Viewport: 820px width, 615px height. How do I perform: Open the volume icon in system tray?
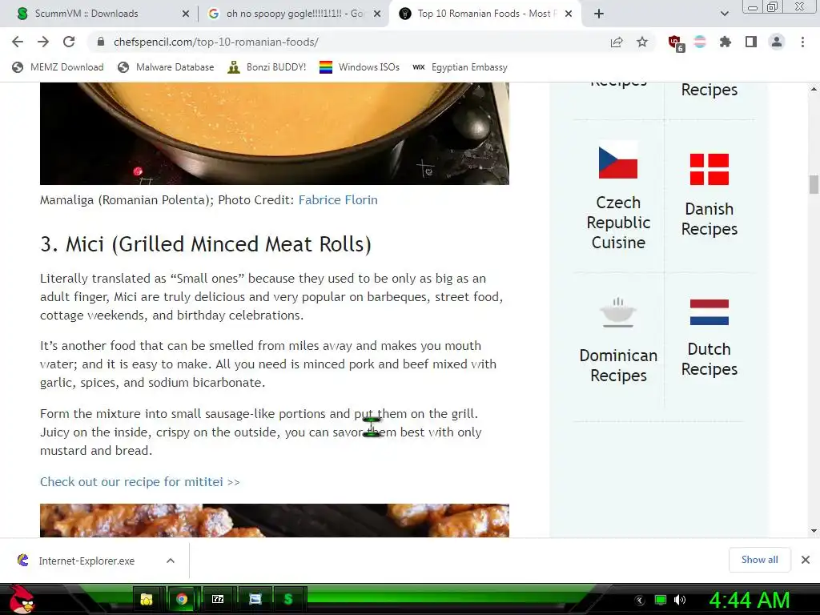pos(680,600)
